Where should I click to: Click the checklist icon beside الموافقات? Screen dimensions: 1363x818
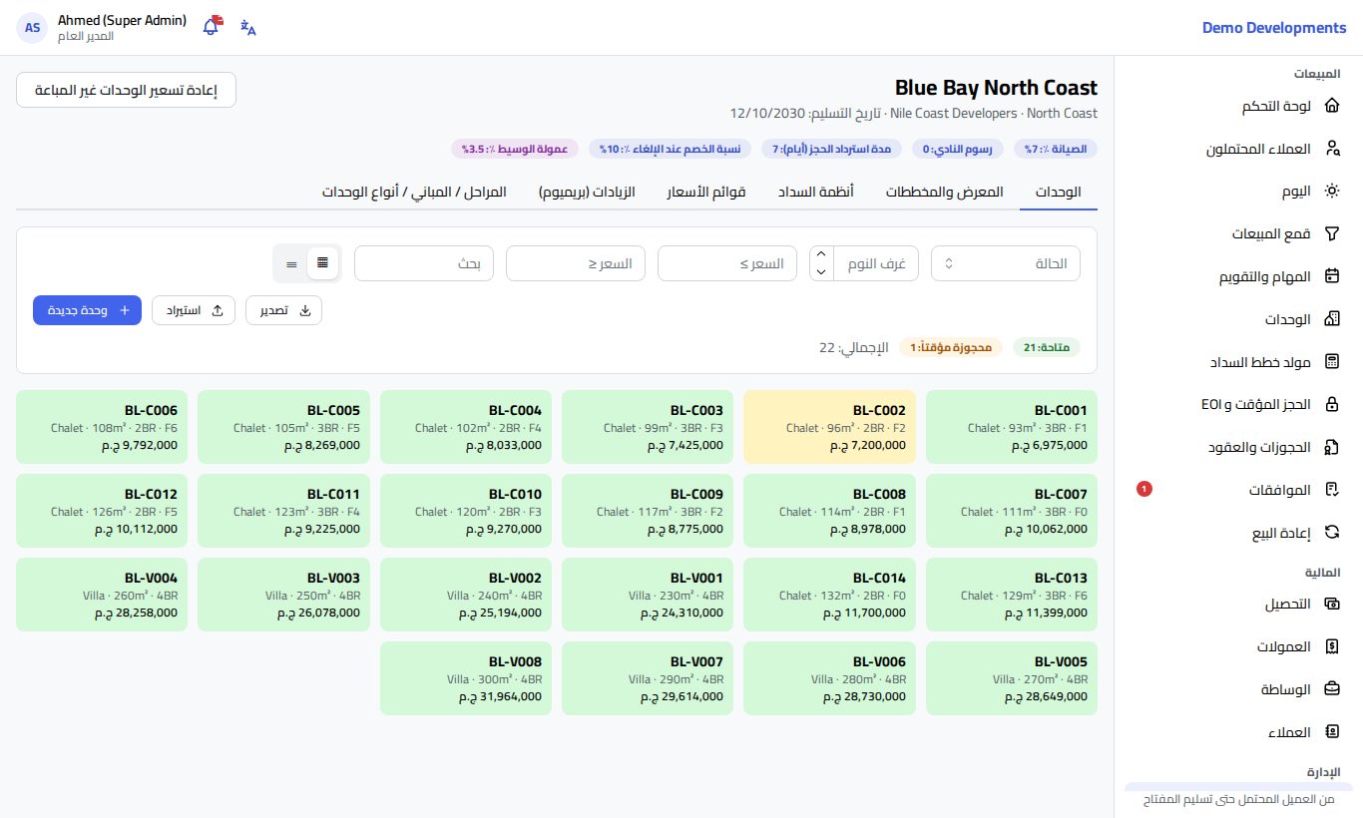1331,490
